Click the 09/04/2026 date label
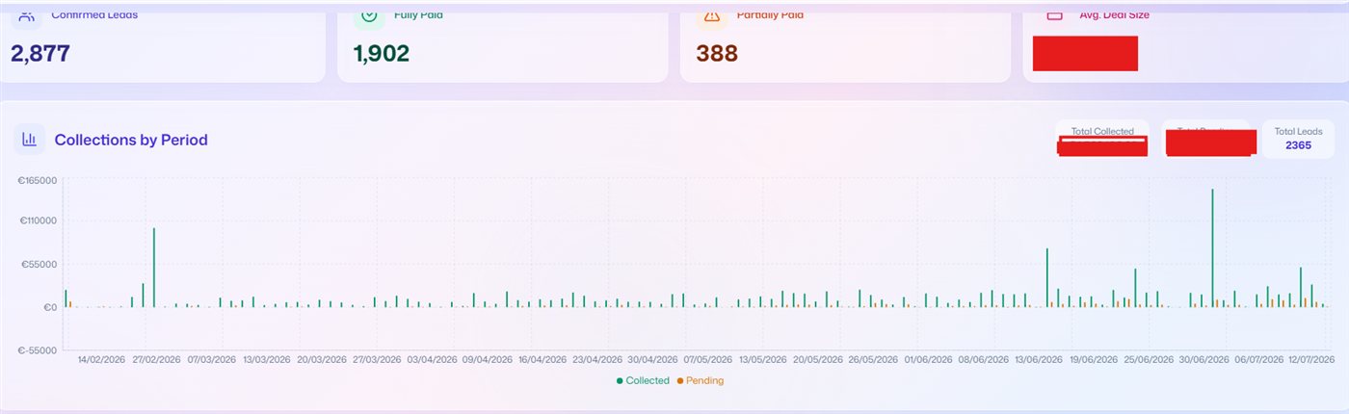1349x414 pixels. tap(487, 359)
